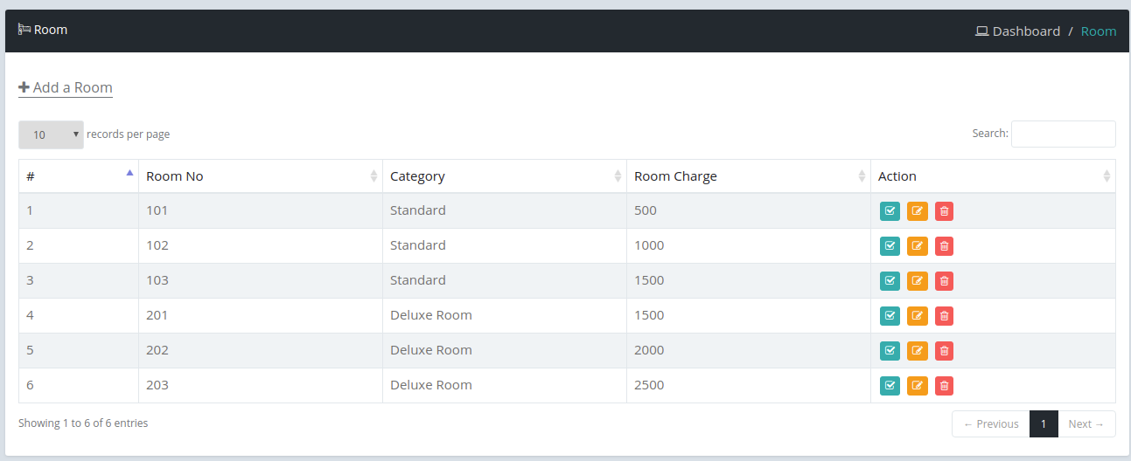Select page 1 in the pagination
This screenshot has width=1131, height=461.
tap(1044, 424)
